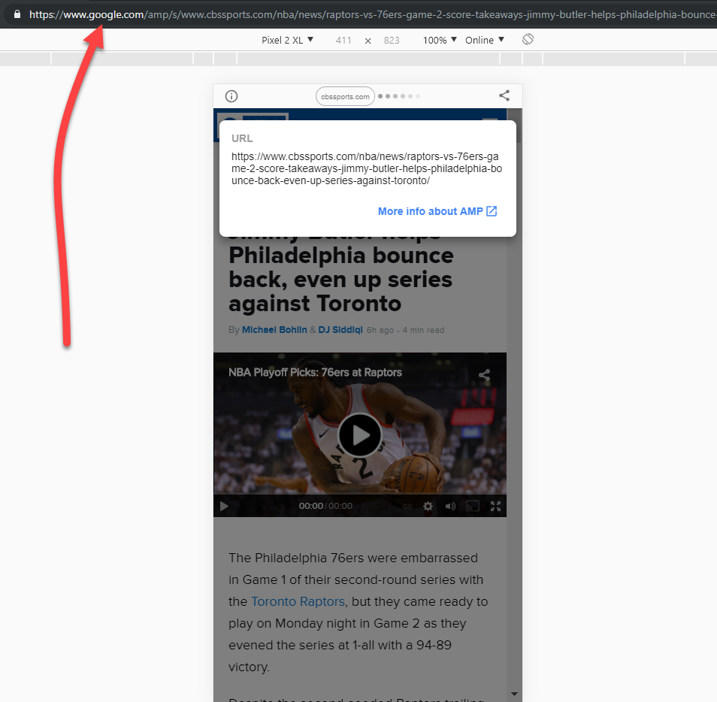Open the video settings gear
Viewport: 717px width, 702px height.
coord(428,506)
